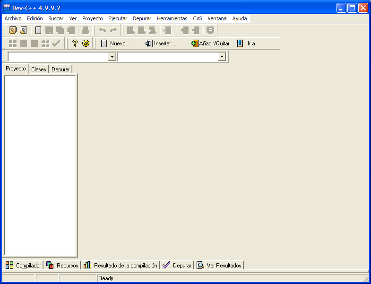Open the Ventana menu
Viewport: 371px width, 284px height.
pyautogui.click(x=217, y=18)
